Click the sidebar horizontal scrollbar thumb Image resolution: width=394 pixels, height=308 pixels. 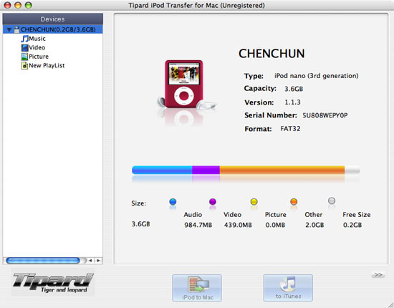pos(43,261)
